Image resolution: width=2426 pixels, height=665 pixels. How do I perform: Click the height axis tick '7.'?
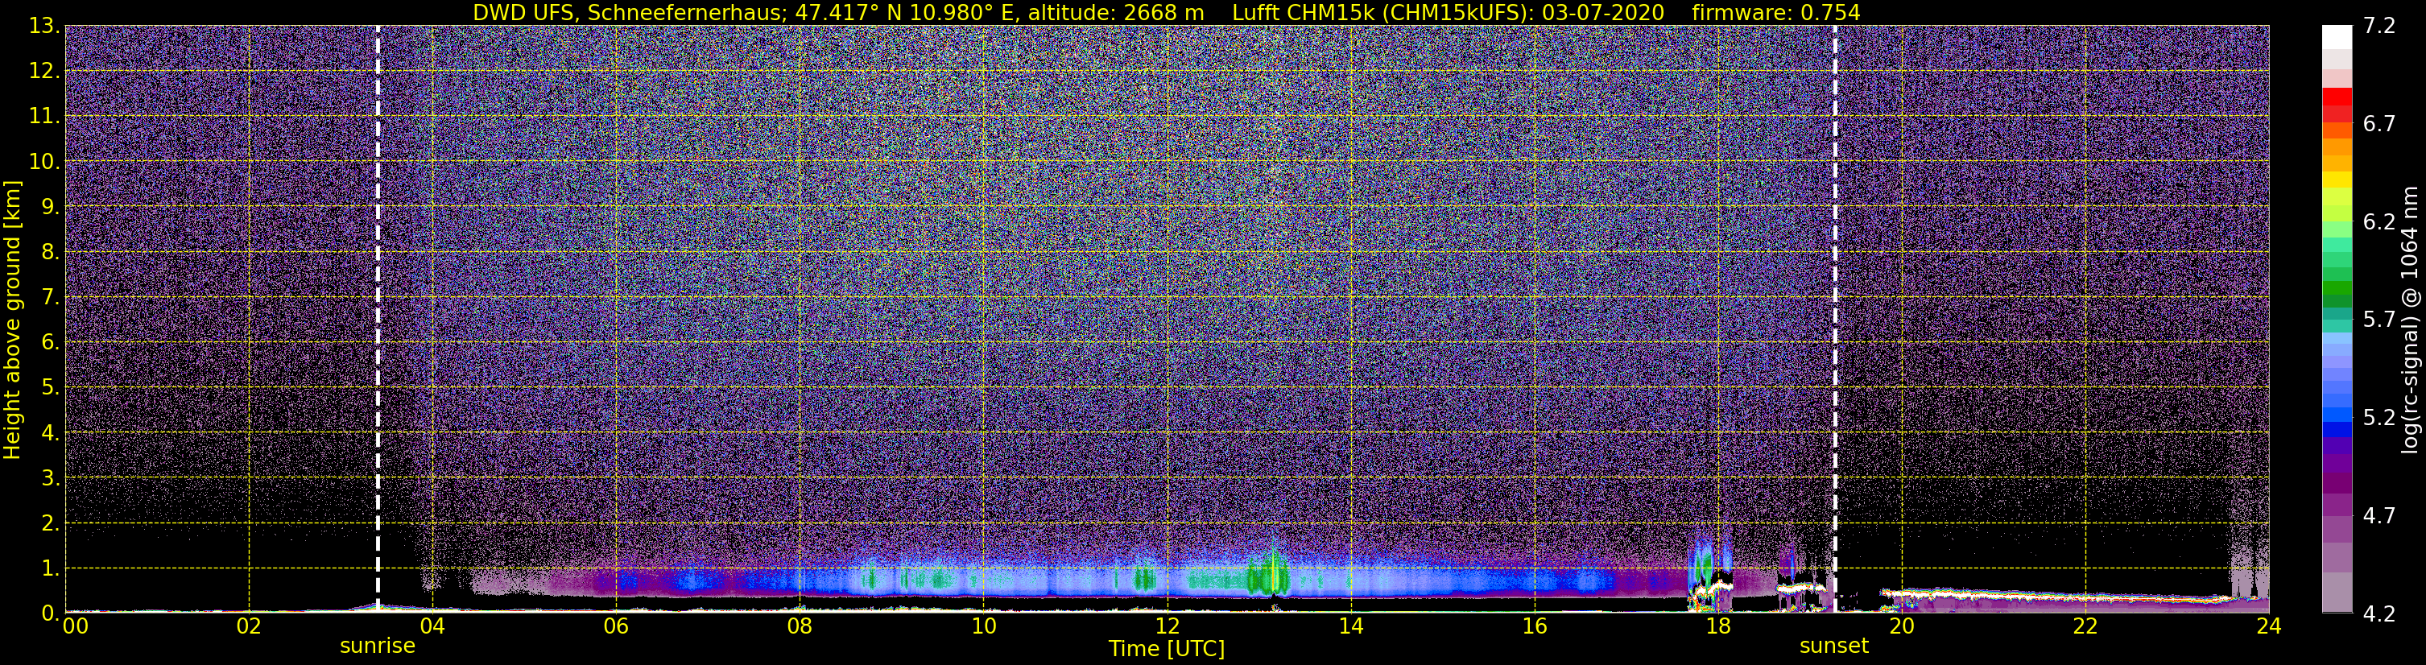click(x=50, y=298)
